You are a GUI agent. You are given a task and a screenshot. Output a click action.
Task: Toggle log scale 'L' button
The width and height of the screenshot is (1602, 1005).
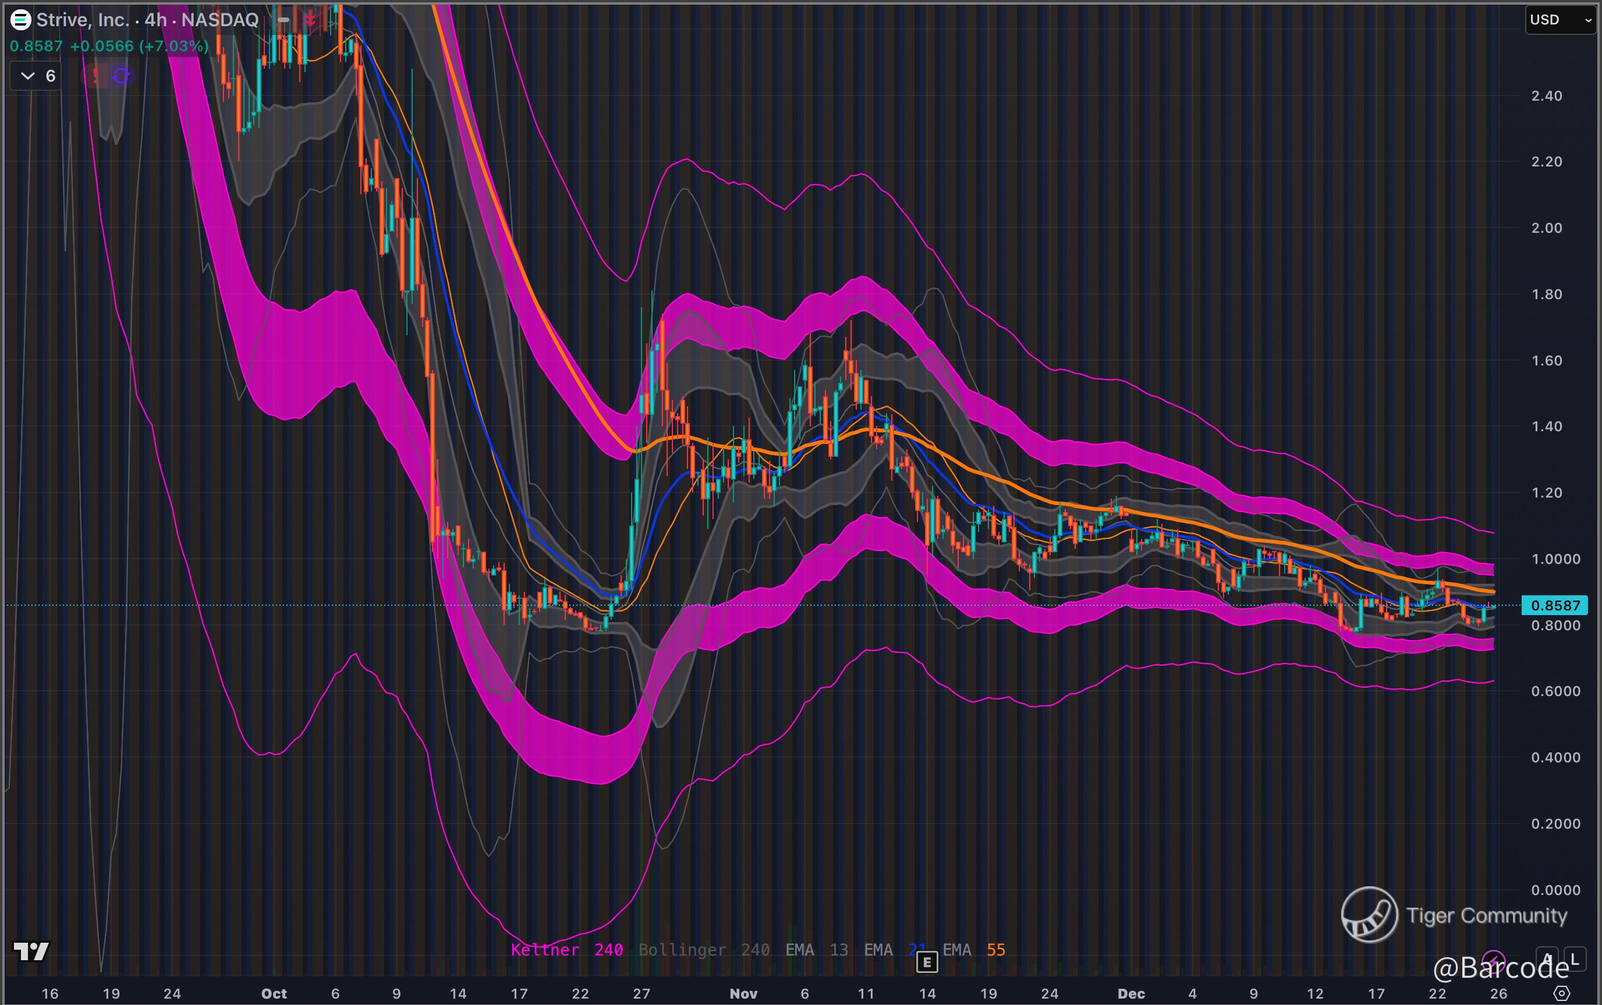[1574, 958]
